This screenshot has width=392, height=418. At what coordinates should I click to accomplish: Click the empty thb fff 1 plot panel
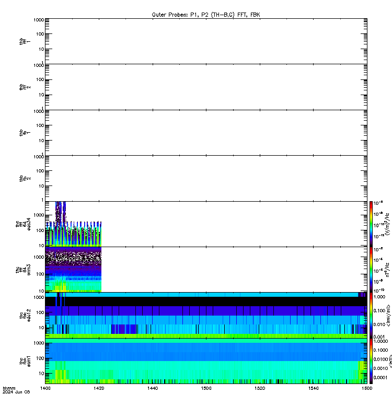pos(206,41)
